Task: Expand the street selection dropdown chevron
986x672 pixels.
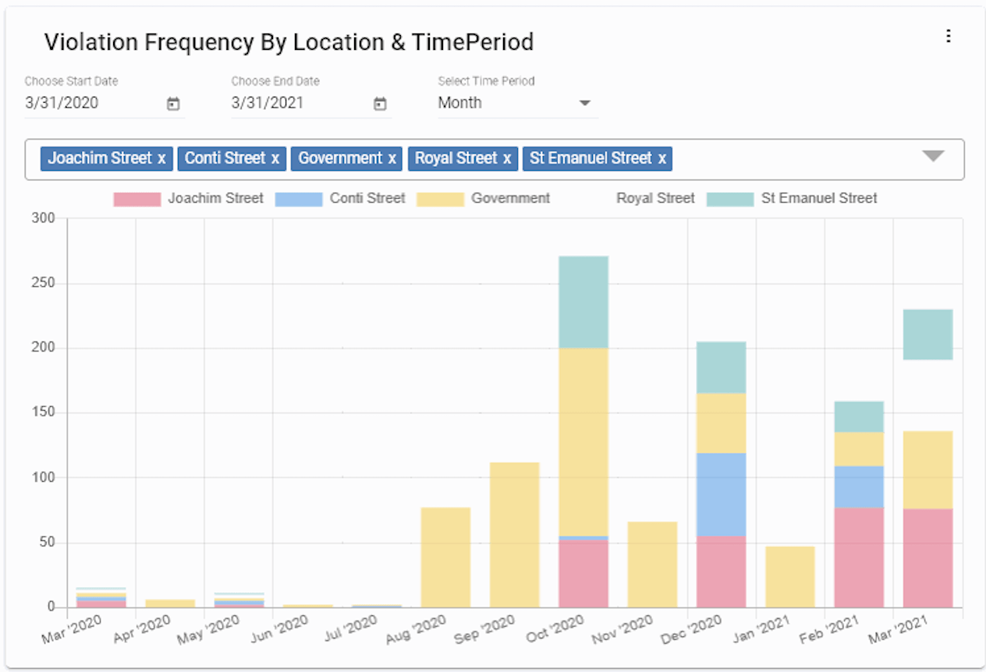Action: pyautogui.click(x=933, y=156)
